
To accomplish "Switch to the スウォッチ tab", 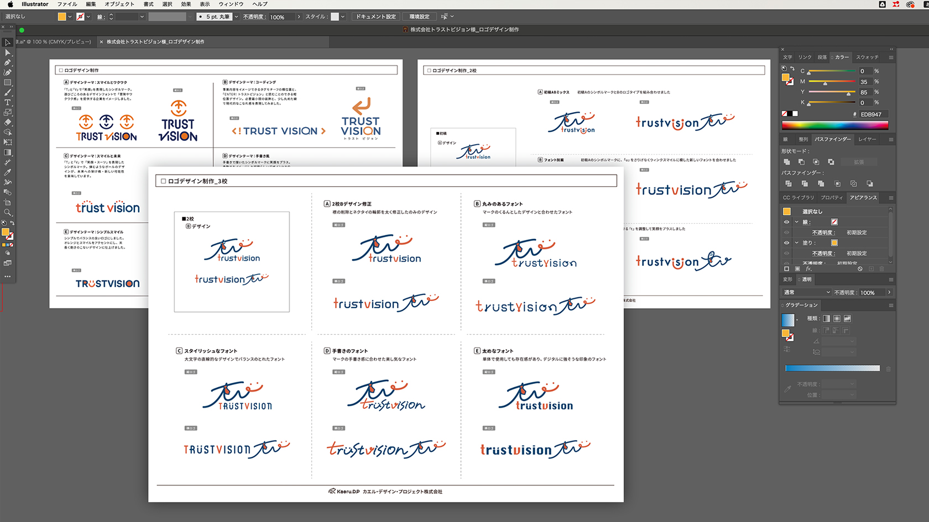I will pos(867,57).
